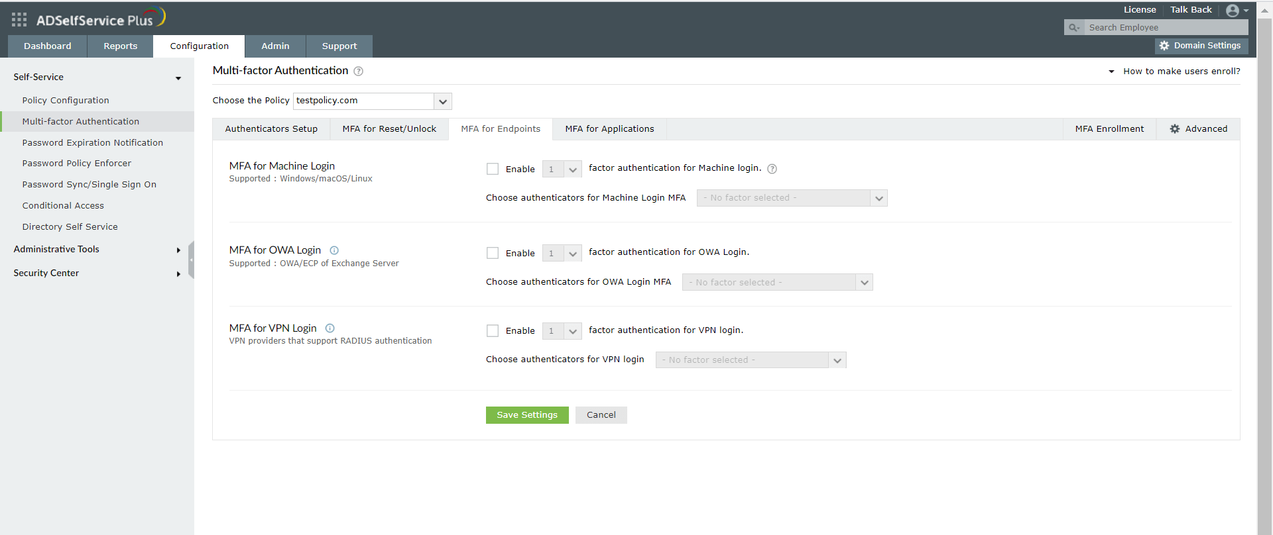Enable MFA for VPN Login checkbox
1273x535 pixels.
pyautogui.click(x=493, y=330)
